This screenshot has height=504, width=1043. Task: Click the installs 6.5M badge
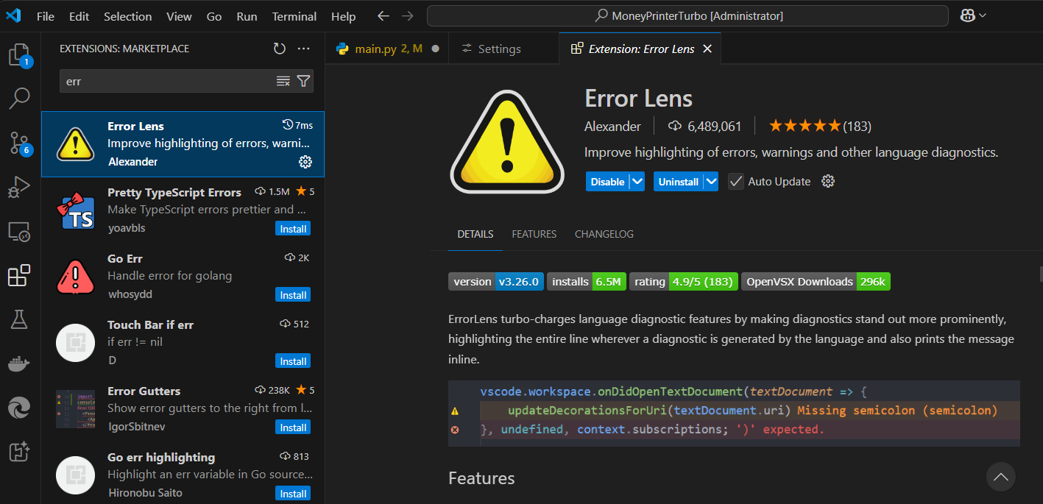coord(587,282)
